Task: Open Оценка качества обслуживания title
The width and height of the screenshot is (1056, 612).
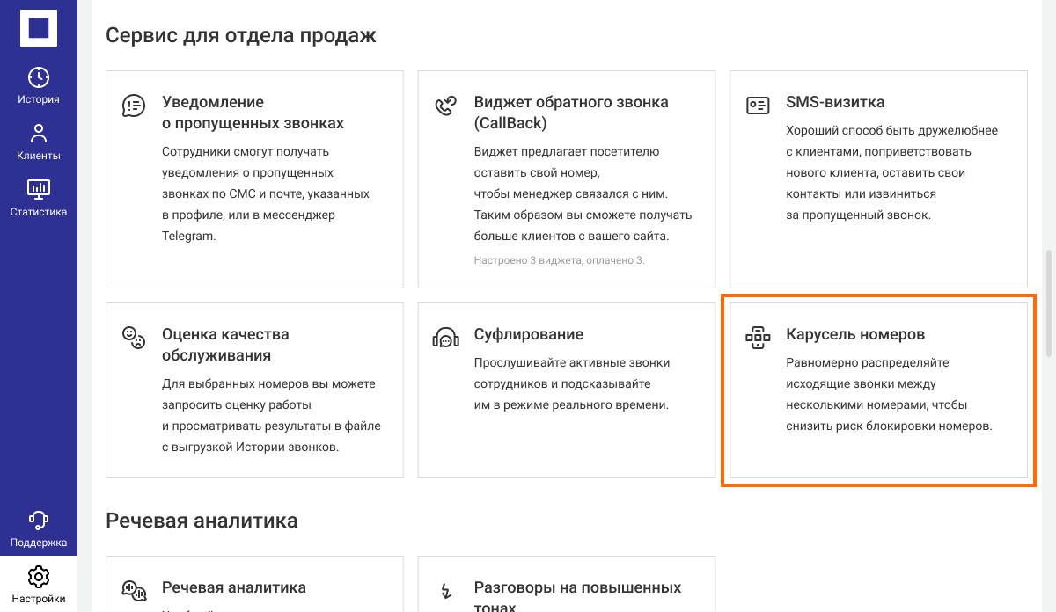Action: click(x=225, y=345)
